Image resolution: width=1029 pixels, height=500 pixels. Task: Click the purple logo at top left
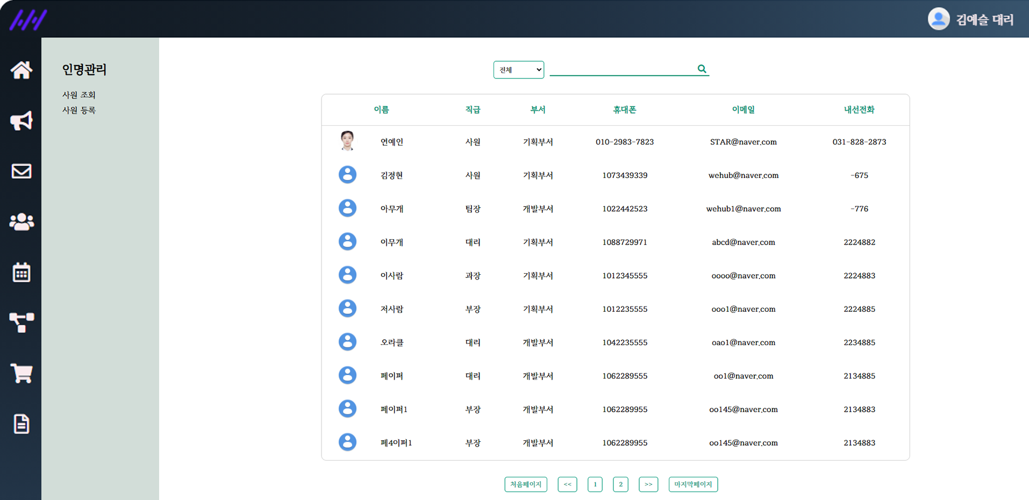click(x=28, y=20)
